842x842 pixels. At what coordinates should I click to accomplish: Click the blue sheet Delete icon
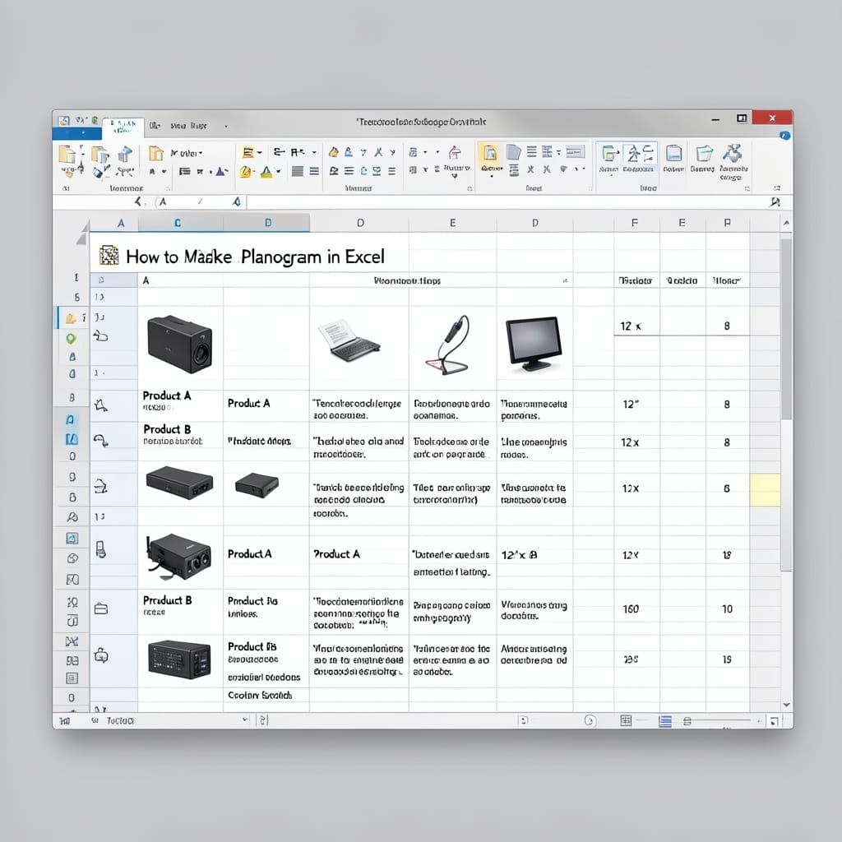click(673, 154)
